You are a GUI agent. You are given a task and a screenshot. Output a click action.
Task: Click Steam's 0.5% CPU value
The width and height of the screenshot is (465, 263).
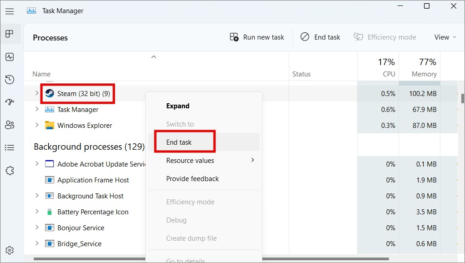(388, 94)
